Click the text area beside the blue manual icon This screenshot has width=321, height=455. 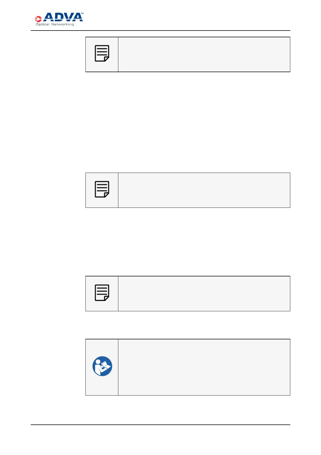pyautogui.click(x=204, y=367)
